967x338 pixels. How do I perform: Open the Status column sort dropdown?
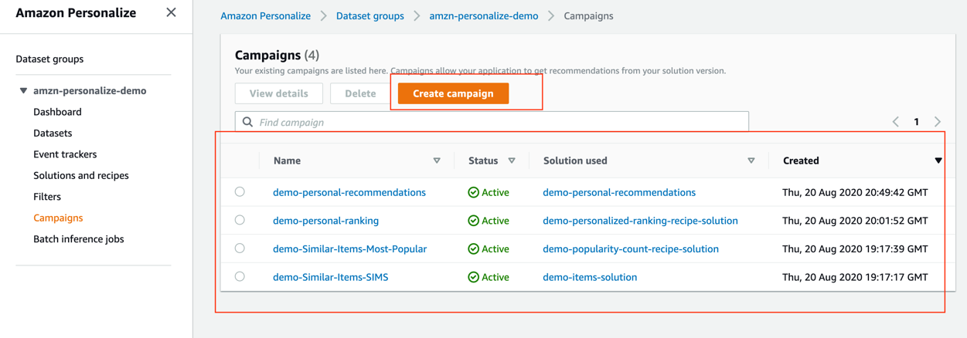coord(512,161)
